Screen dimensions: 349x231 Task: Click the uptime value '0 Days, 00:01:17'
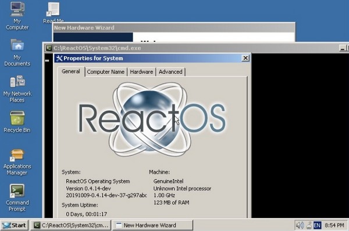pos(86,214)
